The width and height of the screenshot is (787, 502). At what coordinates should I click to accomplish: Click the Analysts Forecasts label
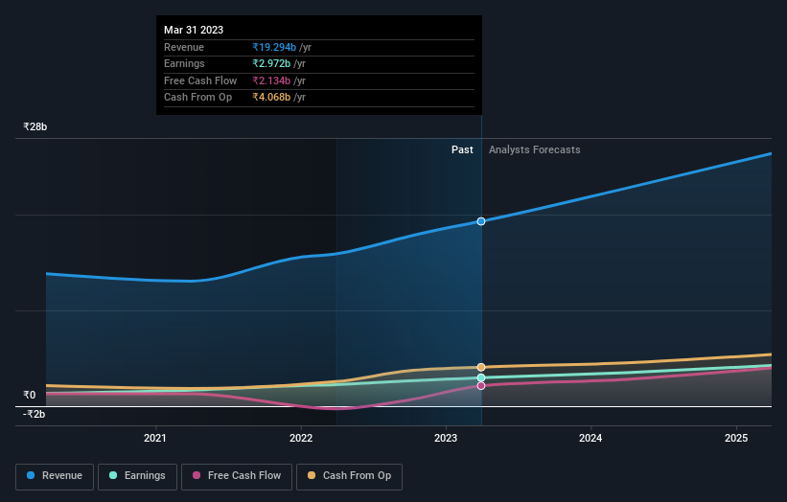535,149
